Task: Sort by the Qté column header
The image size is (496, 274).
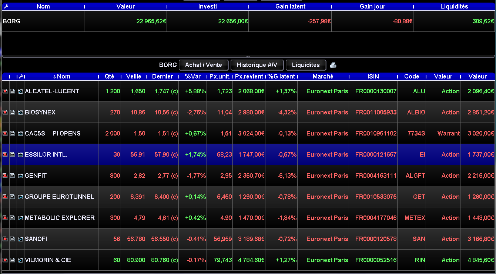Action: coord(110,76)
